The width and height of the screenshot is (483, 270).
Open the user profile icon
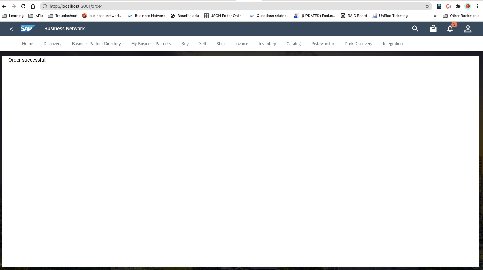pos(468,29)
